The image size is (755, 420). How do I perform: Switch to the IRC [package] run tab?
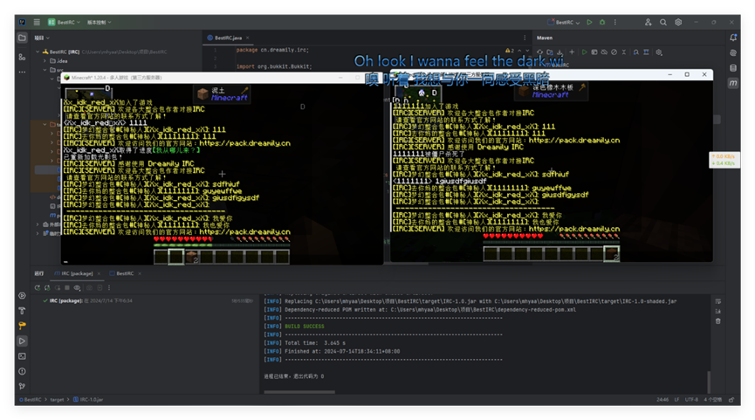[x=73, y=273]
